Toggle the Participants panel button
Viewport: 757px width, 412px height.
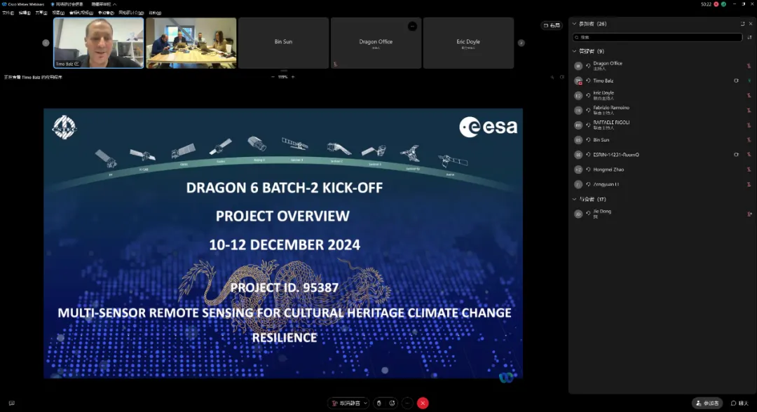[x=707, y=403]
